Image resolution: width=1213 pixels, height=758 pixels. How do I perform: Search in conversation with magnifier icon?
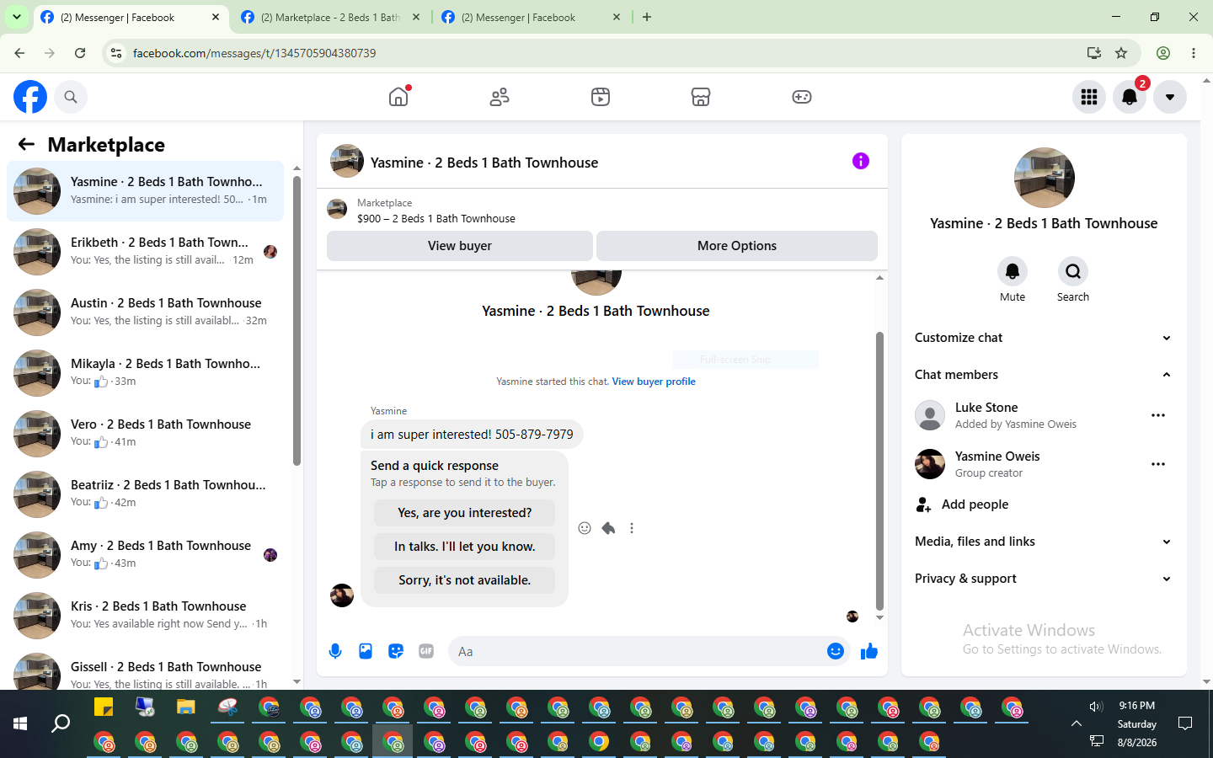(1073, 271)
